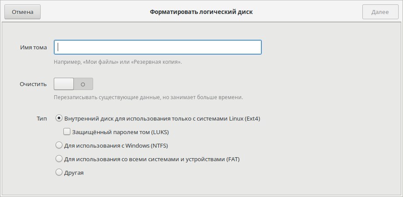403x197 pixels.
Task: Click the title Форматировать логический диск
Action: [x=201, y=12]
